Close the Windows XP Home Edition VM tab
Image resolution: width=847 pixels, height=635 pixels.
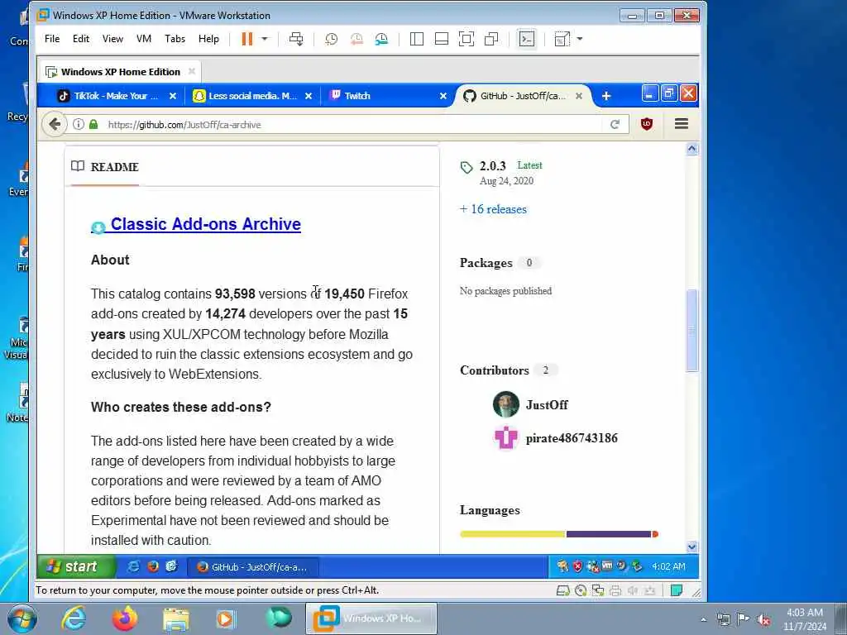(192, 71)
